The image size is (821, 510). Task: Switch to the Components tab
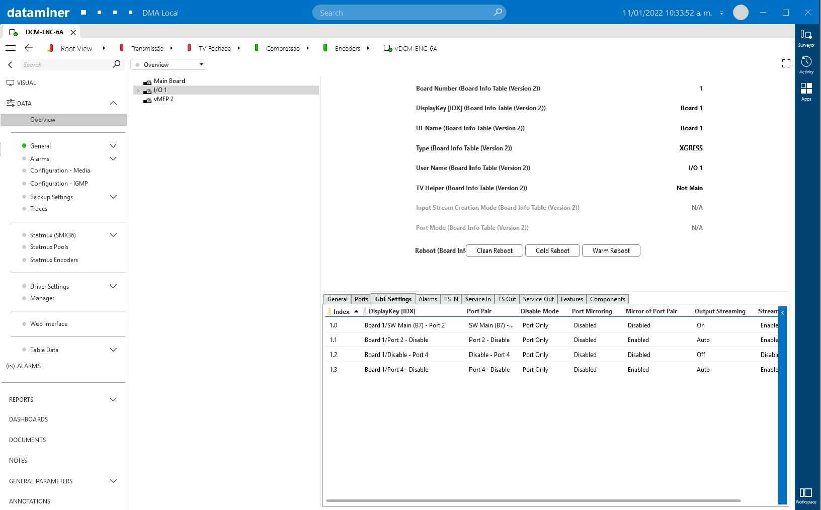pos(608,299)
